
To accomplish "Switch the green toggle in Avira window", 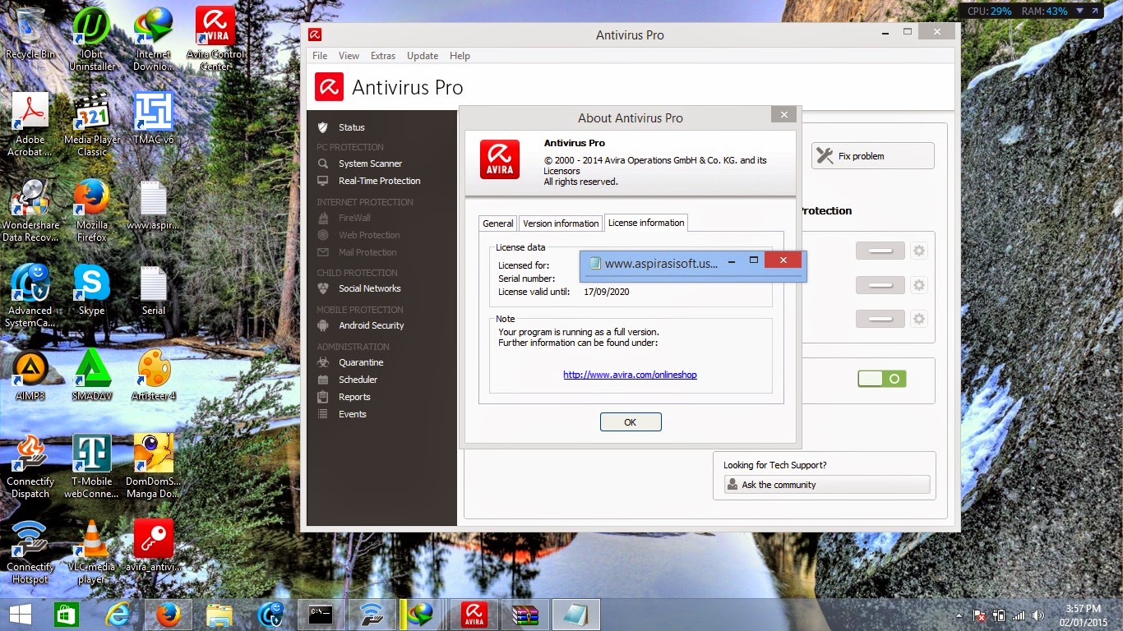I will [881, 379].
